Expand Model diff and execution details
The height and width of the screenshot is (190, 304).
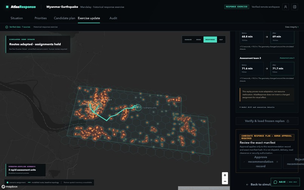point(257,107)
